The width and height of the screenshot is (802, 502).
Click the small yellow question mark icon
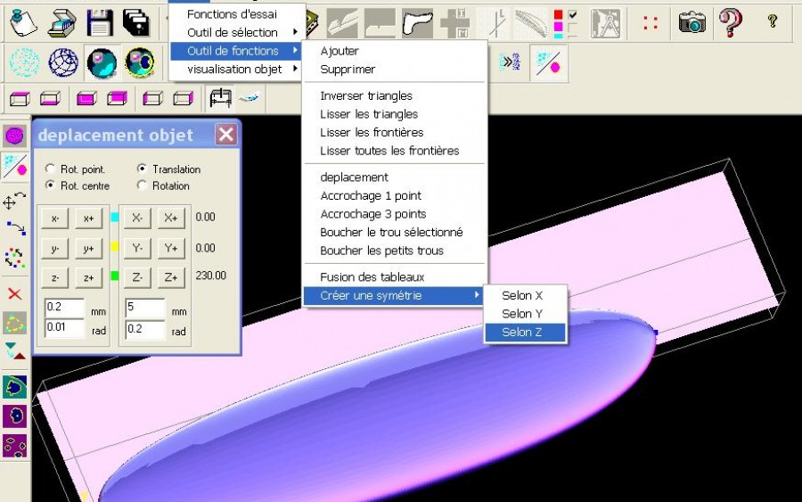(x=773, y=21)
